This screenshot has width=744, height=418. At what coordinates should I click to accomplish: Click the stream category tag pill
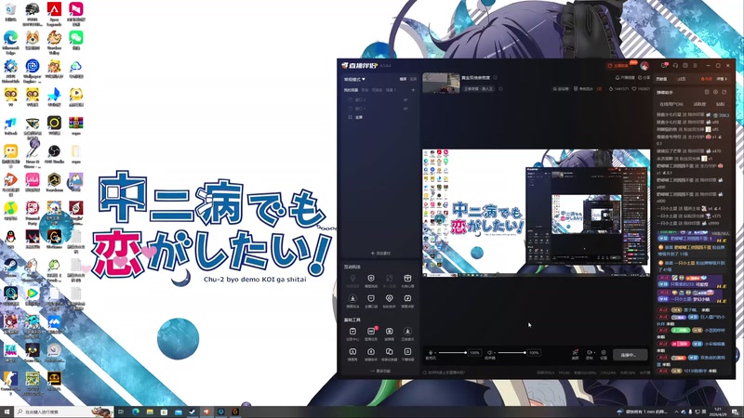[x=478, y=88]
